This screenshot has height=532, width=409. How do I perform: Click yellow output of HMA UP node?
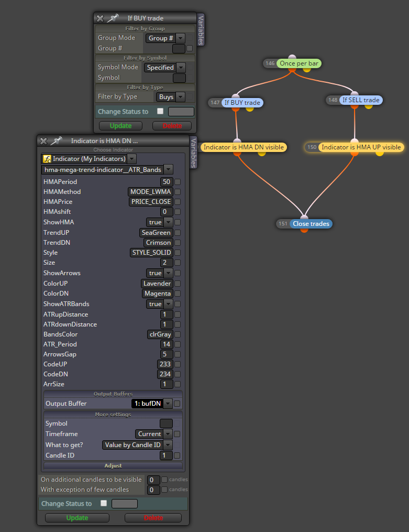point(380,154)
